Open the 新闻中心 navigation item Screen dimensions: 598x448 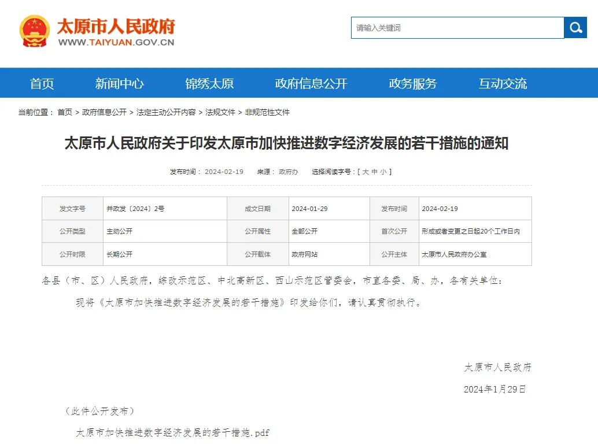[119, 83]
